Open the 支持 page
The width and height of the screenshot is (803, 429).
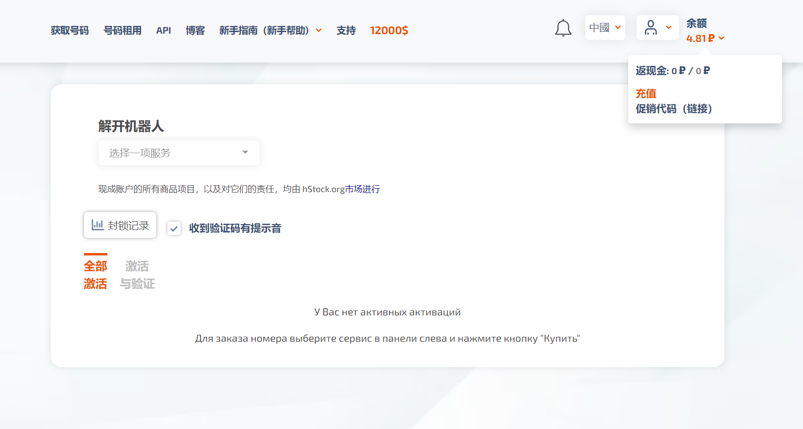tap(346, 31)
